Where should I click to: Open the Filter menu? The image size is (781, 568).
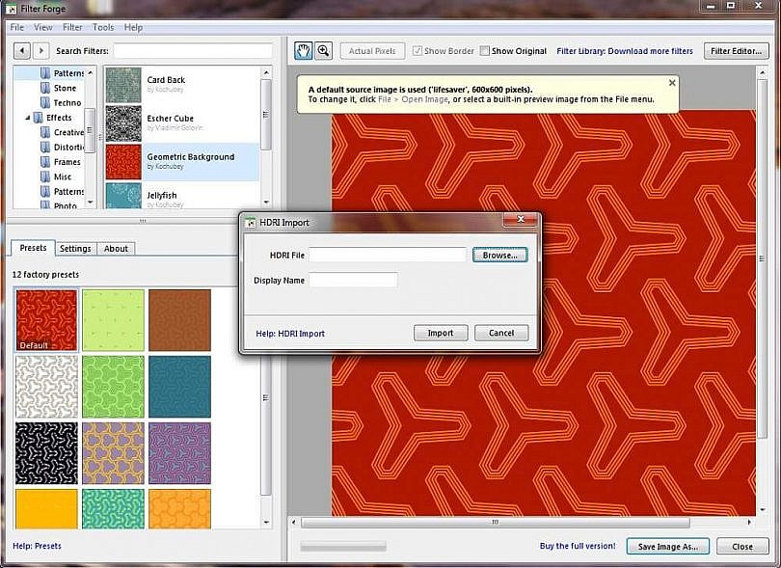click(x=72, y=27)
